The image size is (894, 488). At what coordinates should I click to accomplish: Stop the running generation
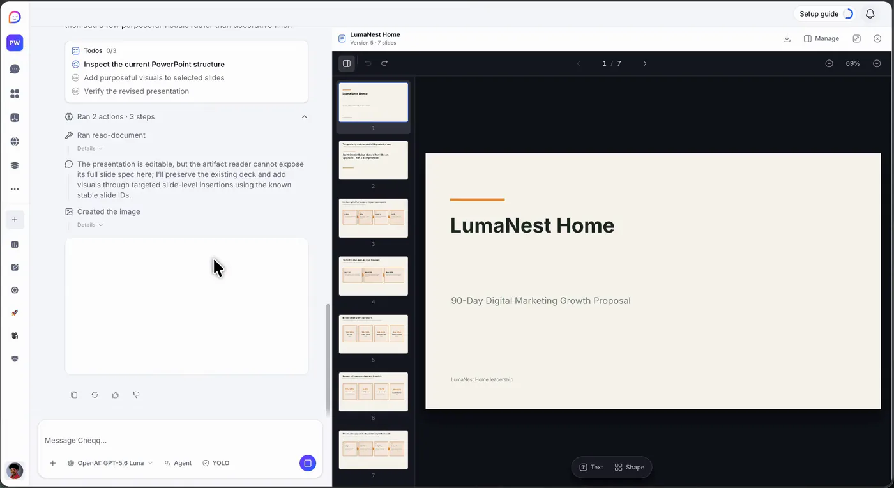[308, 463]
